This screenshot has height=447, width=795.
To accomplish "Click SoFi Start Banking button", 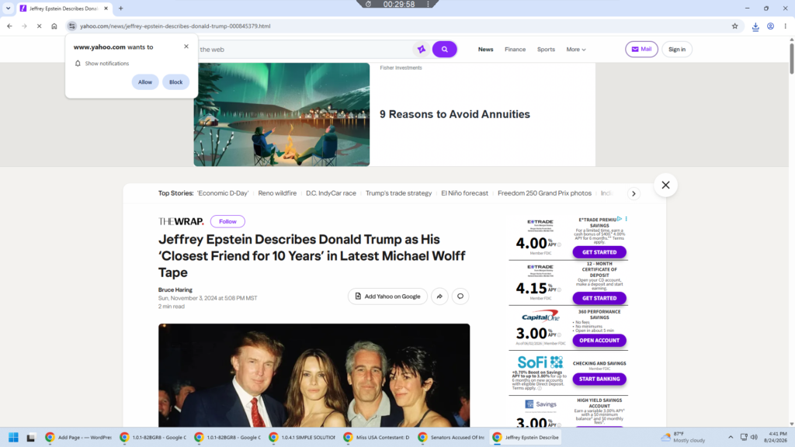I will 599,379.
